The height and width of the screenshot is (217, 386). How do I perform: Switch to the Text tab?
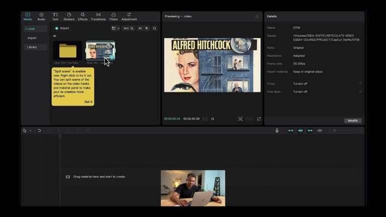click(x=55, y=17)
